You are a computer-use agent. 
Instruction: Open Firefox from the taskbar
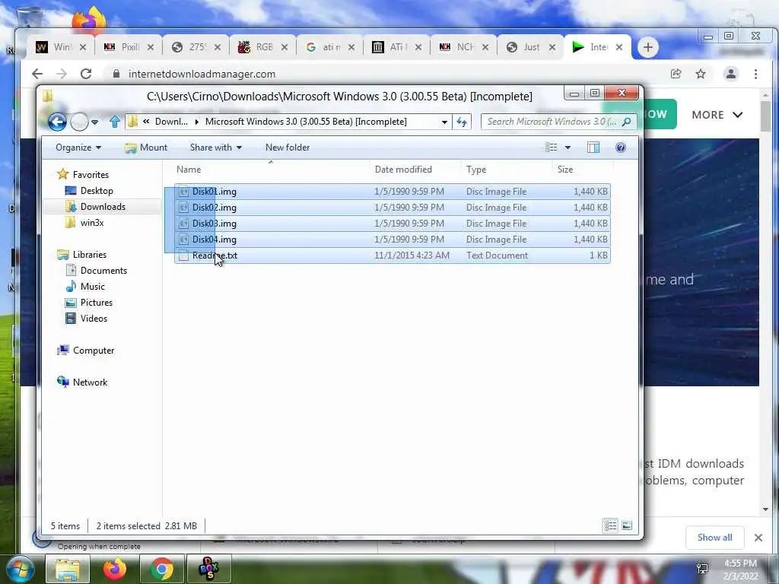(114, 569)
